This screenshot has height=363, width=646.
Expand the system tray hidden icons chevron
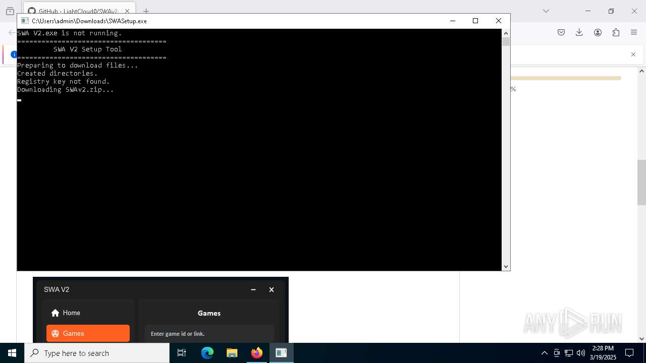(544, 353)
